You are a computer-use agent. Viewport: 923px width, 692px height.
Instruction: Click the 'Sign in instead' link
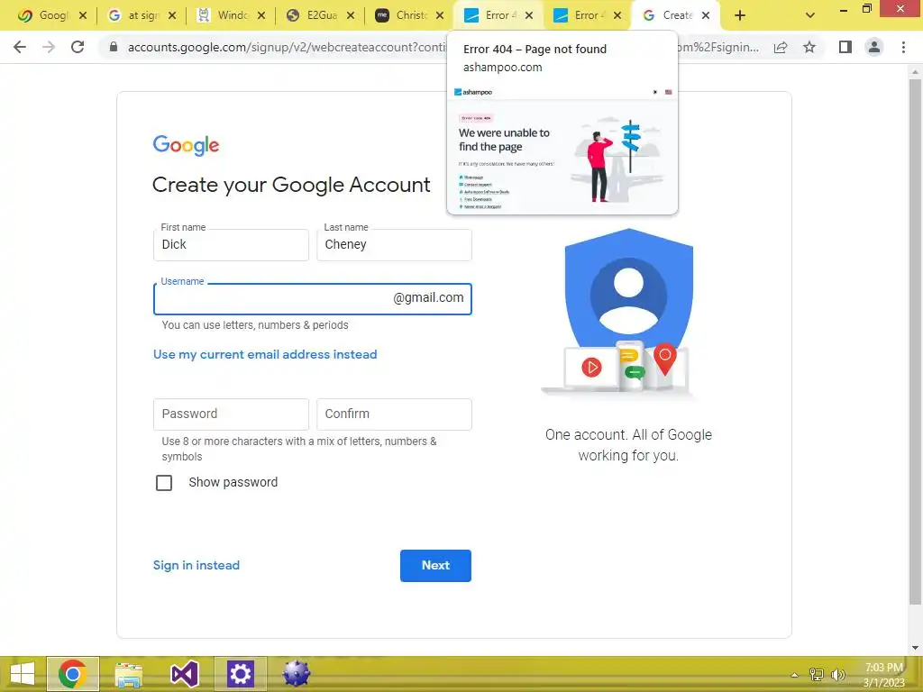point(196,566)
